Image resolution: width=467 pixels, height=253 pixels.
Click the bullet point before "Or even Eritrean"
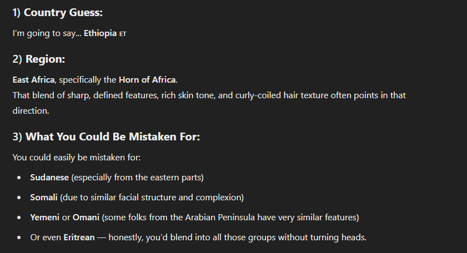pyautogui.click(x=19, y=237)
